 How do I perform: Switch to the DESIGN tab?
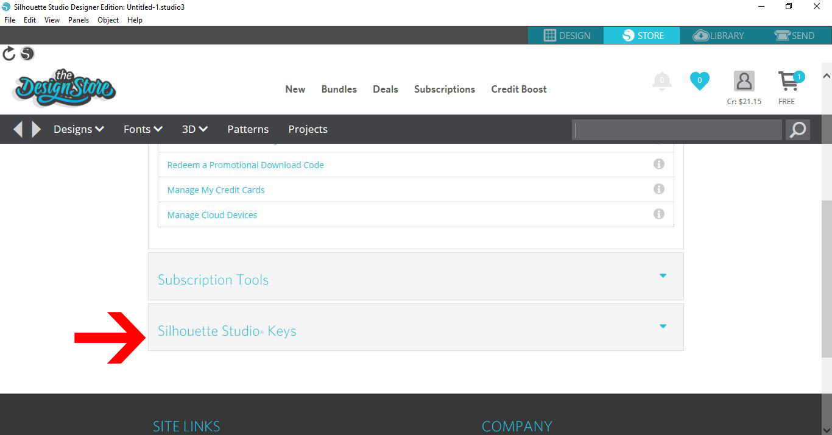coord(566,35)
